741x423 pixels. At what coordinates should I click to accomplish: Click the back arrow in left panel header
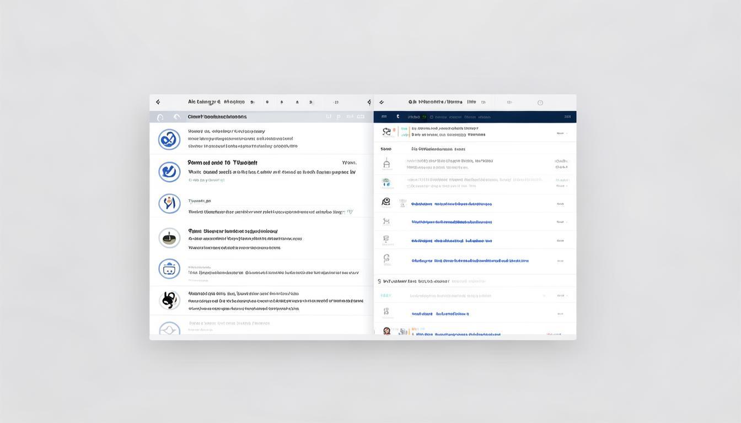(x=158, y=102)
